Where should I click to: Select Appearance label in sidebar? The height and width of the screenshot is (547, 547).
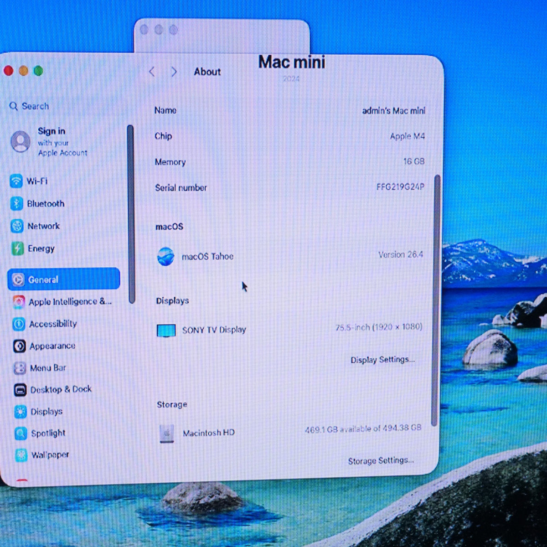click(x=52, y=346)
